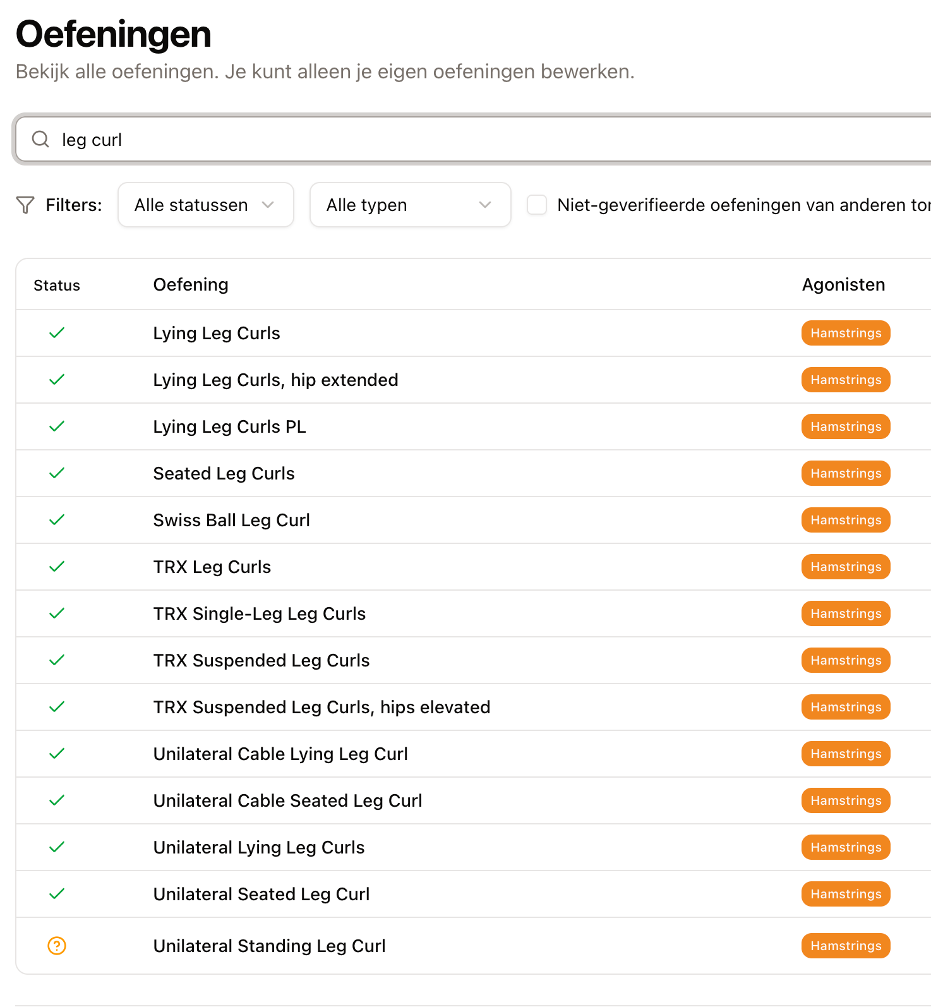Click the chevron inside the Alle typen filter
This screenshot has width=931, height=1007.
(x=485, y=205)
